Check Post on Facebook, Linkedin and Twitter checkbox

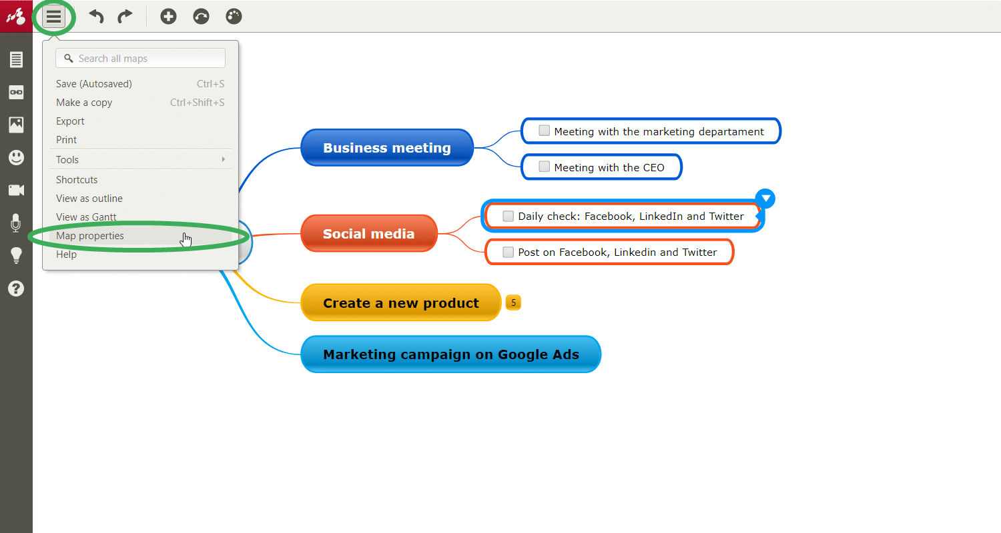coord(509,252)
